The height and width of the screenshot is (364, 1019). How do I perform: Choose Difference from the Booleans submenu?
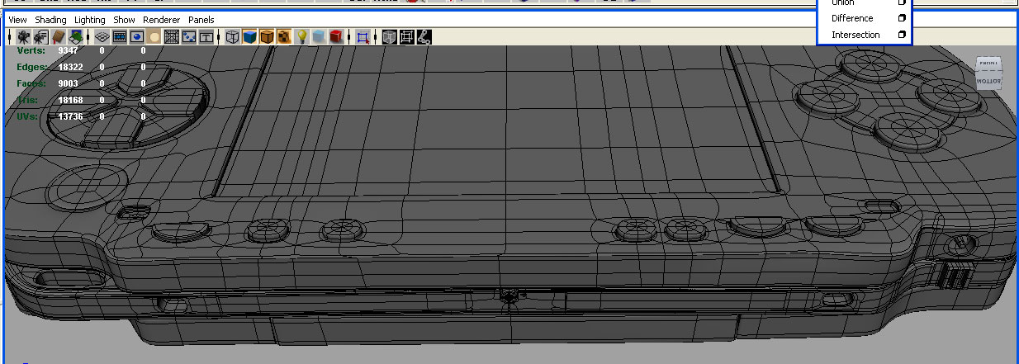[852, 18]
